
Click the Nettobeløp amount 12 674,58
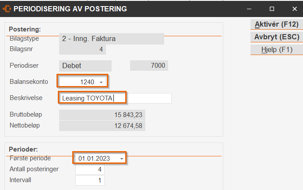click(102, 126)
